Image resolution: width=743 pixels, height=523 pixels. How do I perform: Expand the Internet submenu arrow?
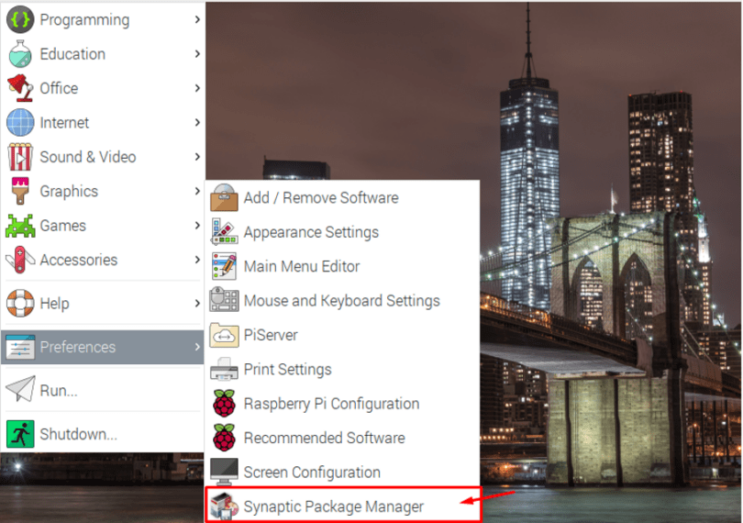197,122
